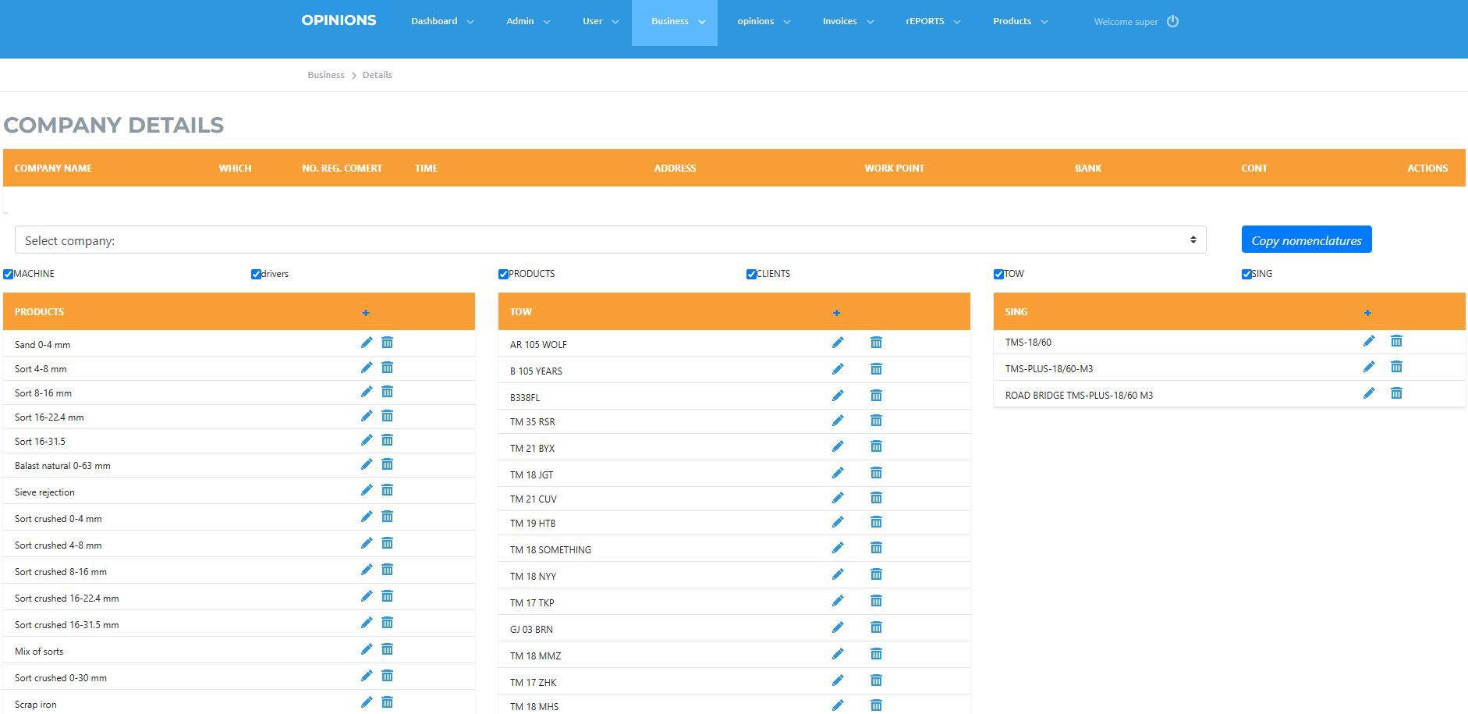Open the Products menu in the top navigation
1468x714 pixels.
pos(1019,21)
